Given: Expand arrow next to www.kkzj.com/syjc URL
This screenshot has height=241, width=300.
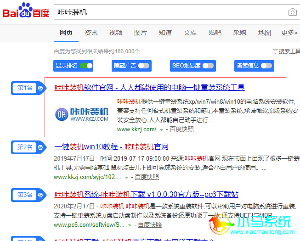Looking at the screenshot, I should click(126, 178).
